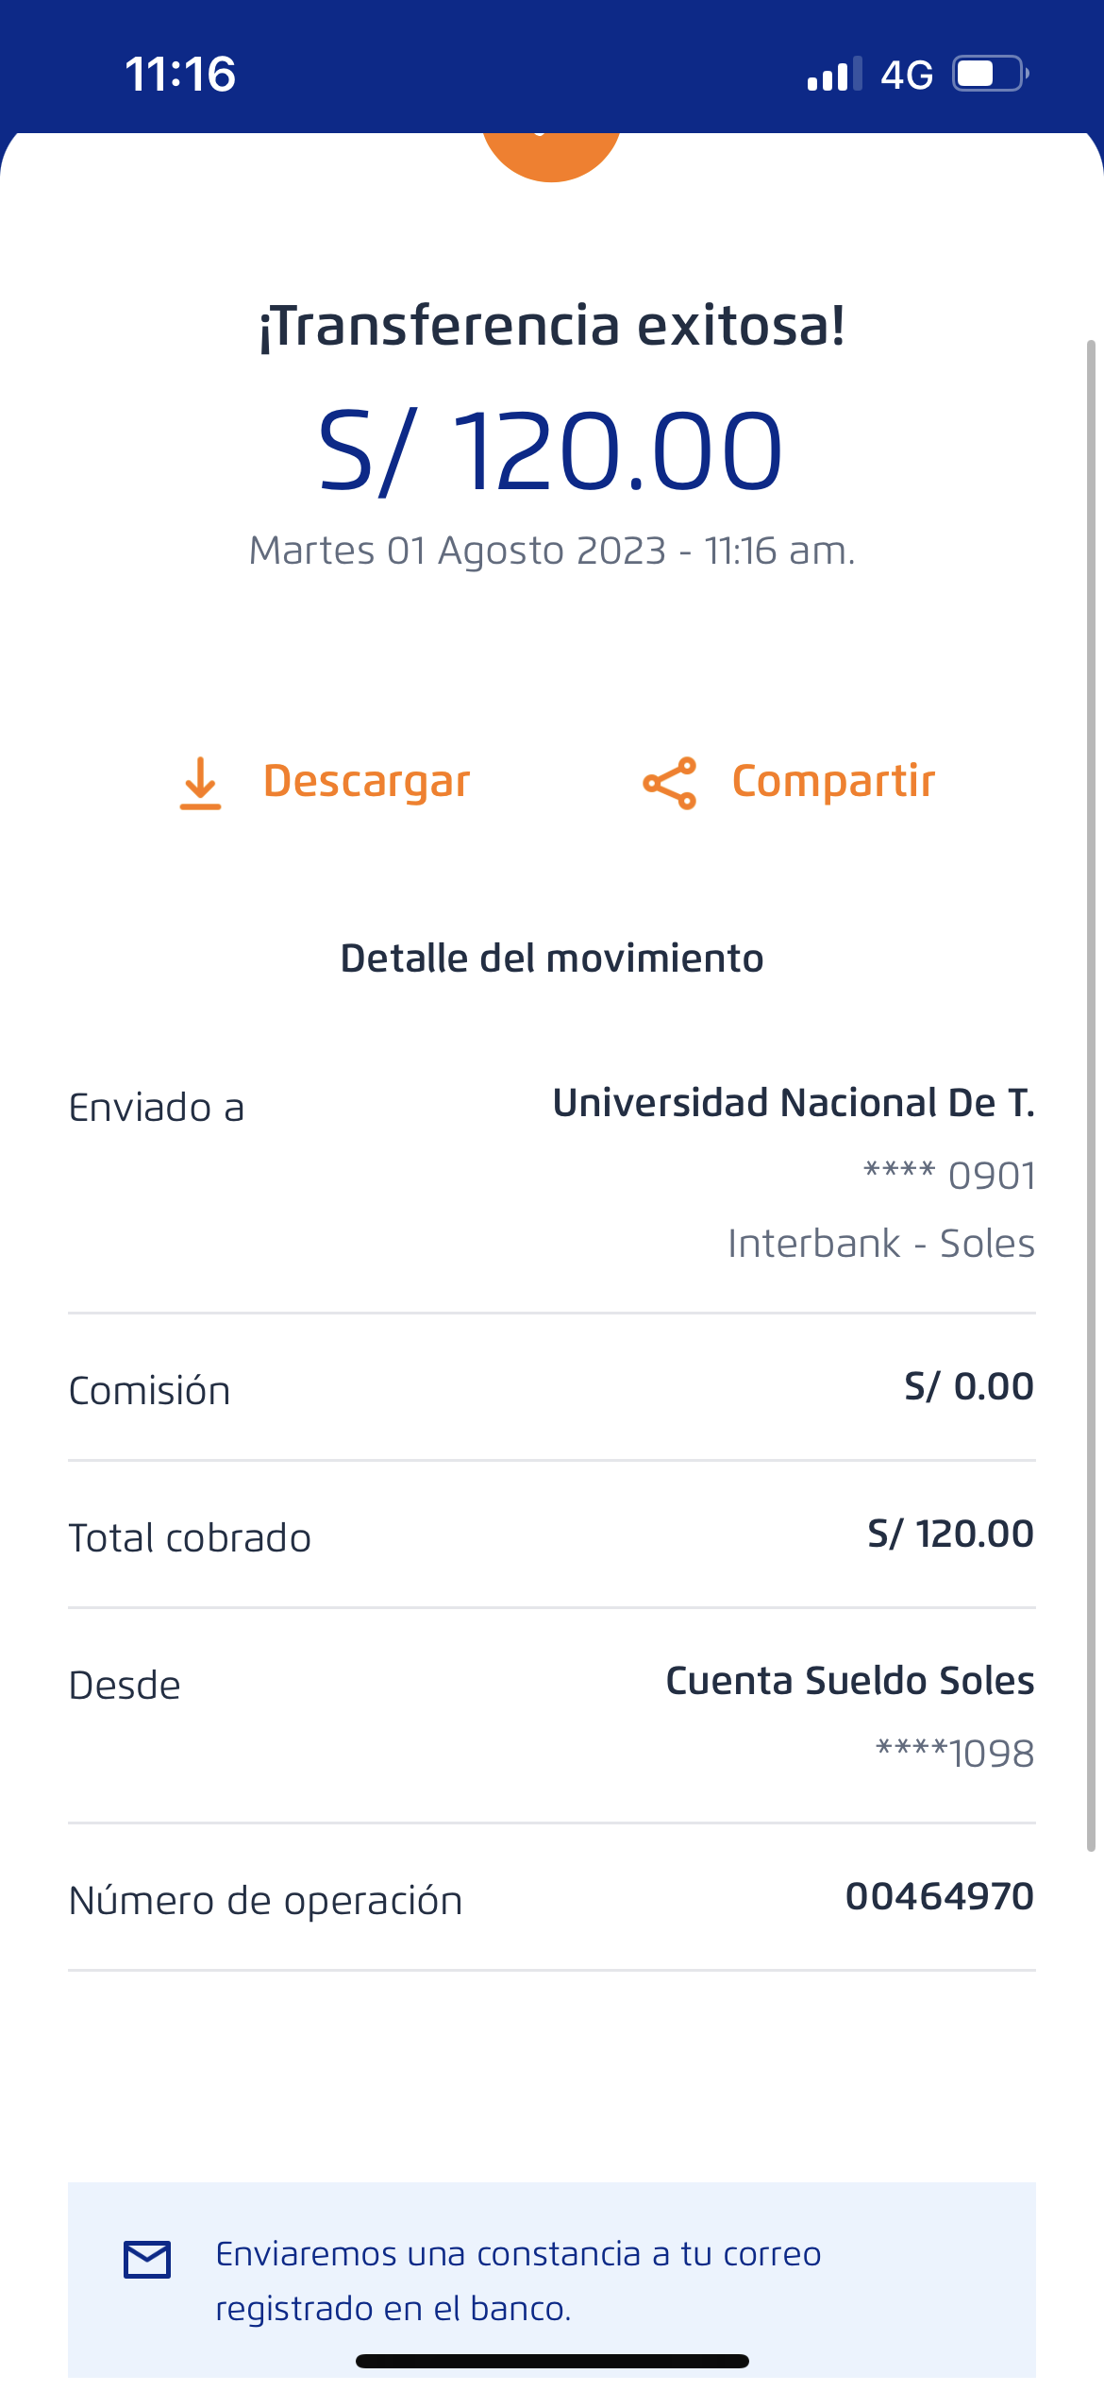Tap the 4G network indicator
Image resolution: width=1104 pixels, height=2391 pixels.
click(x=906, y=75)
